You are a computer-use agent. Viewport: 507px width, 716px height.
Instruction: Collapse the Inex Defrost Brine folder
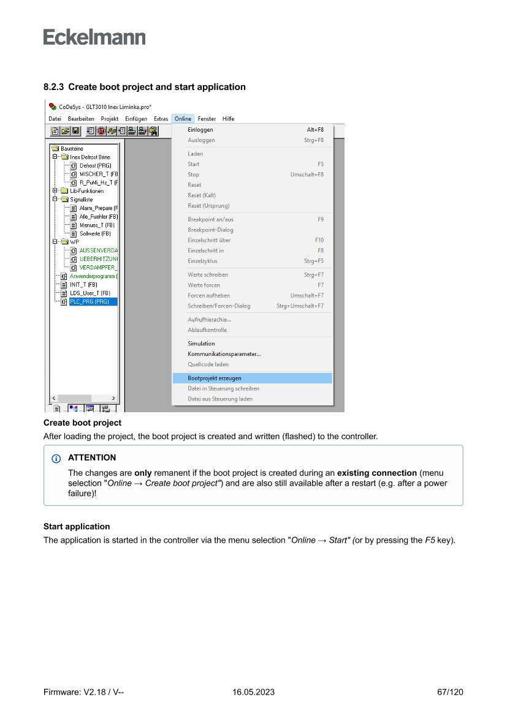coord(55,157)
